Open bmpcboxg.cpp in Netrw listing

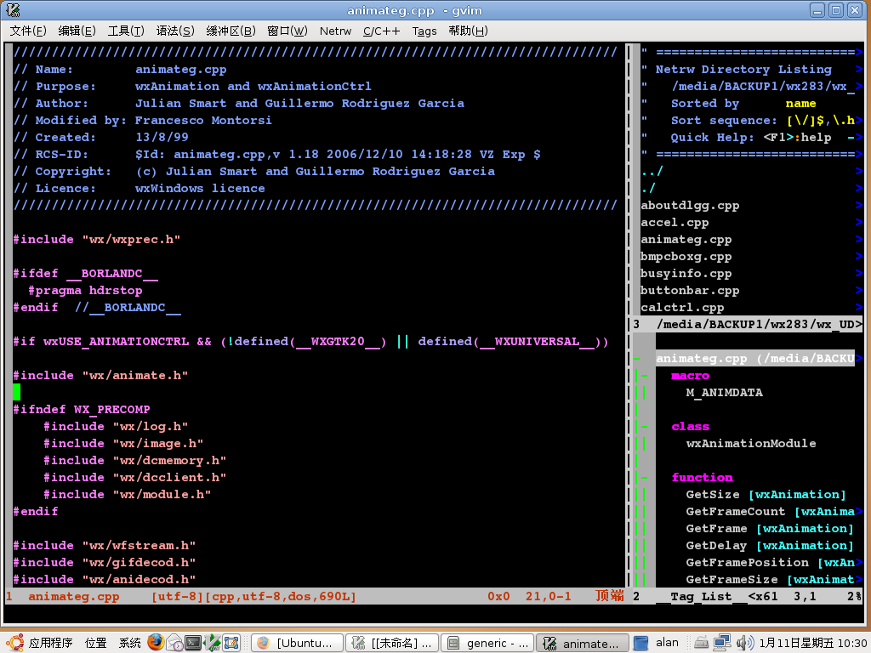pos(686,257)
